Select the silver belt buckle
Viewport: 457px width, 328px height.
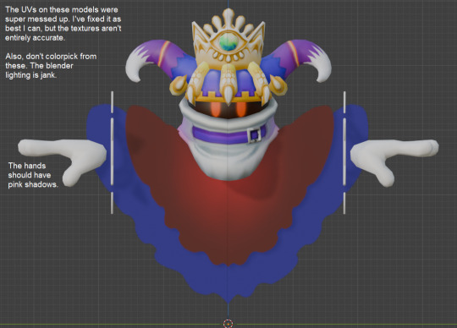[x=254, y=135]
